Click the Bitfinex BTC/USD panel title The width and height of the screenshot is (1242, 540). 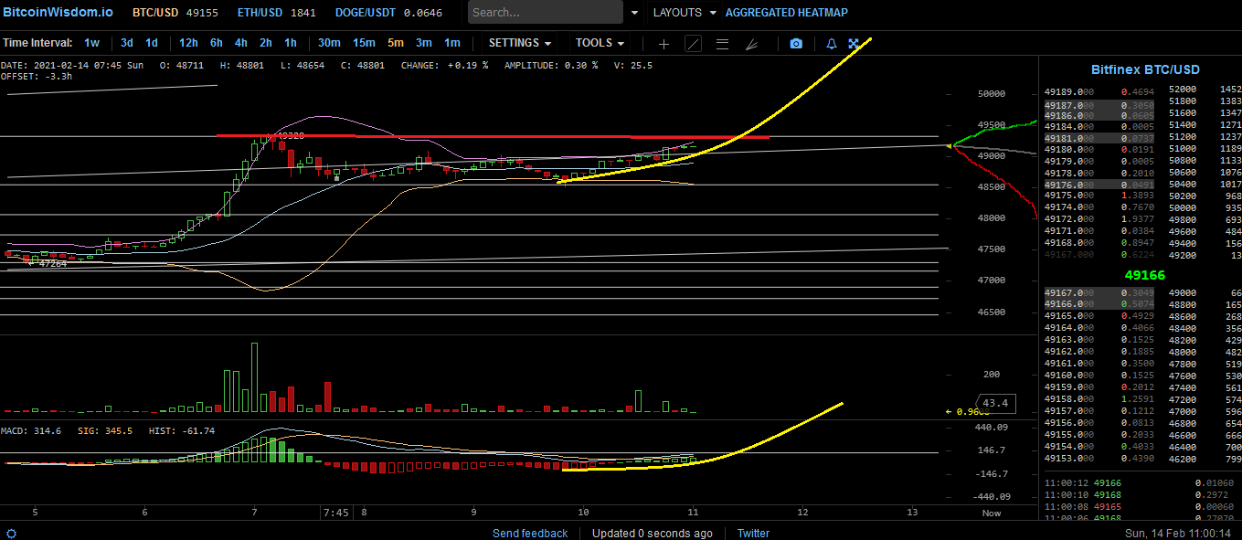(x=1145, y=69)
